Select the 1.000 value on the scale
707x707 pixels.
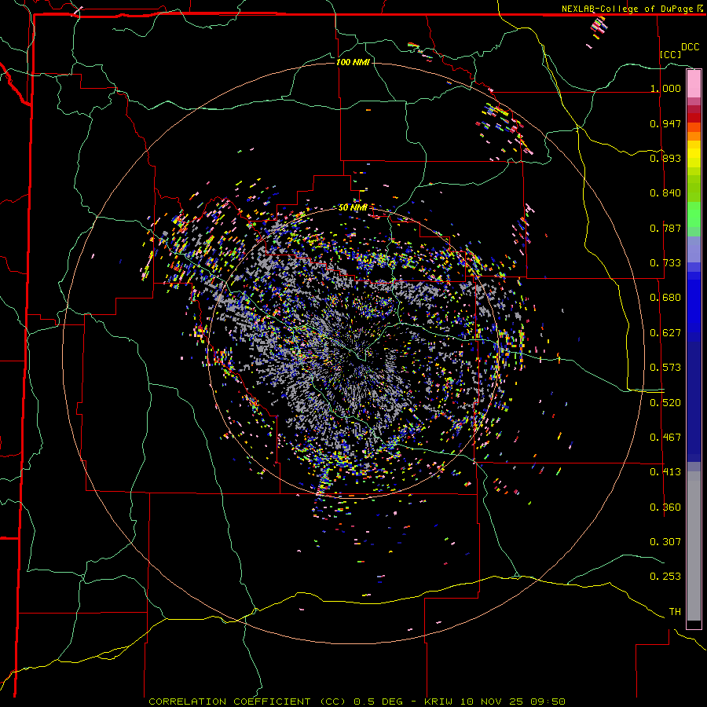pyautogui.click(x=665, y=88)
